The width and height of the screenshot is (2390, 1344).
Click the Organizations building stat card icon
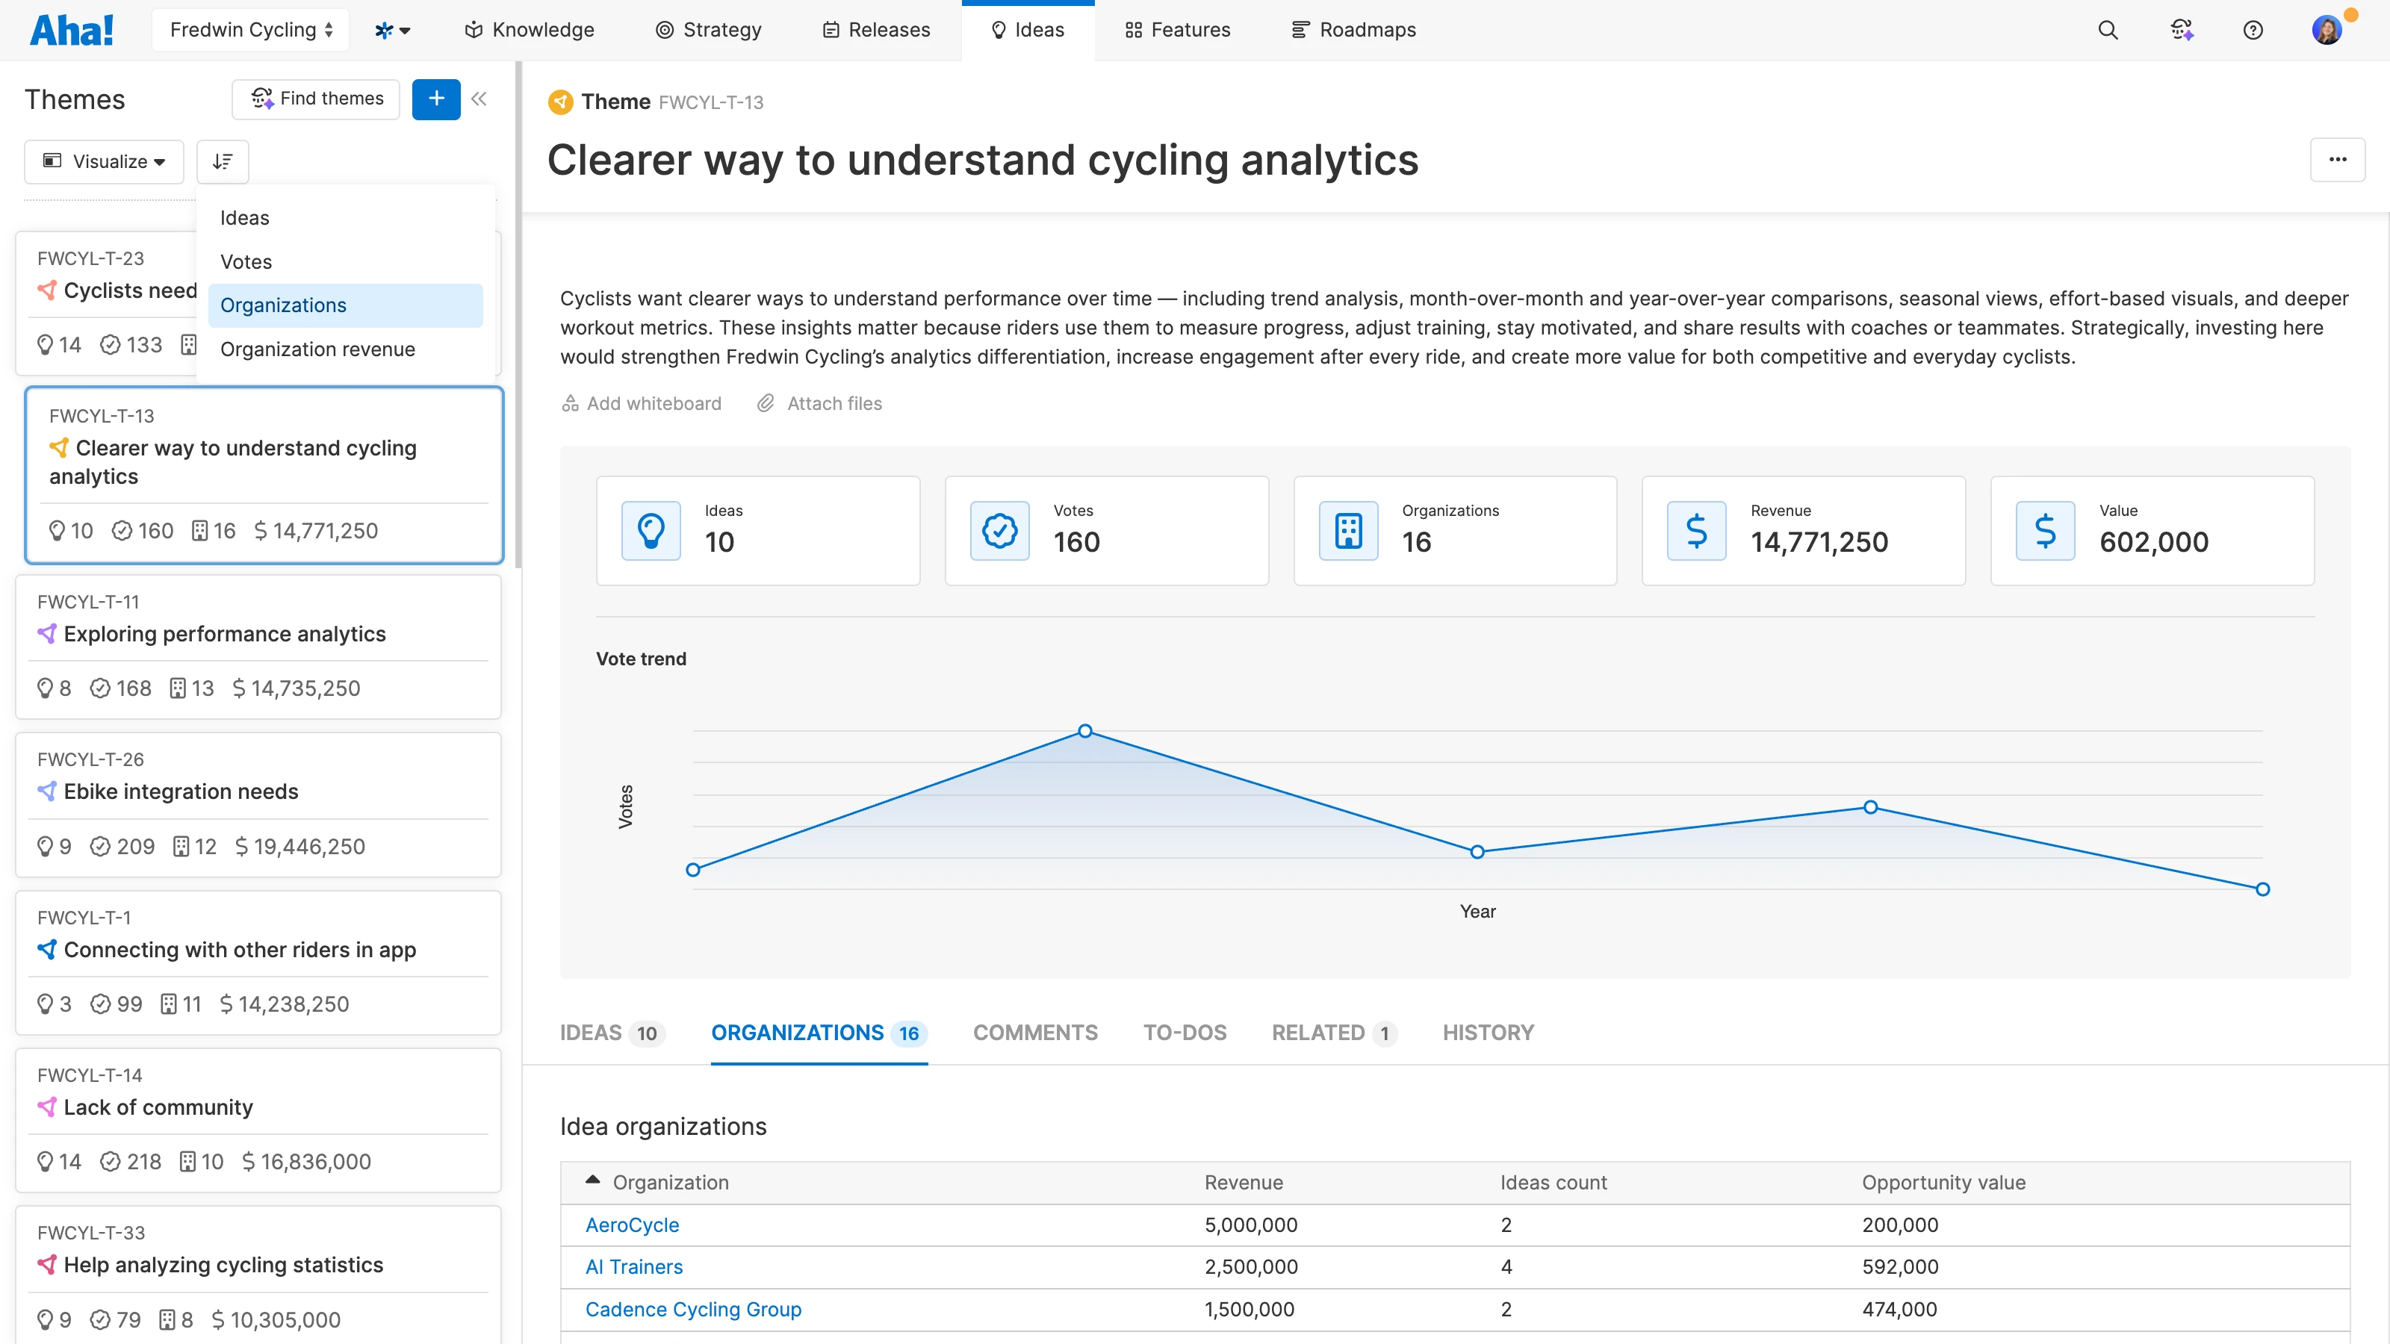[x=1348, y=531]
